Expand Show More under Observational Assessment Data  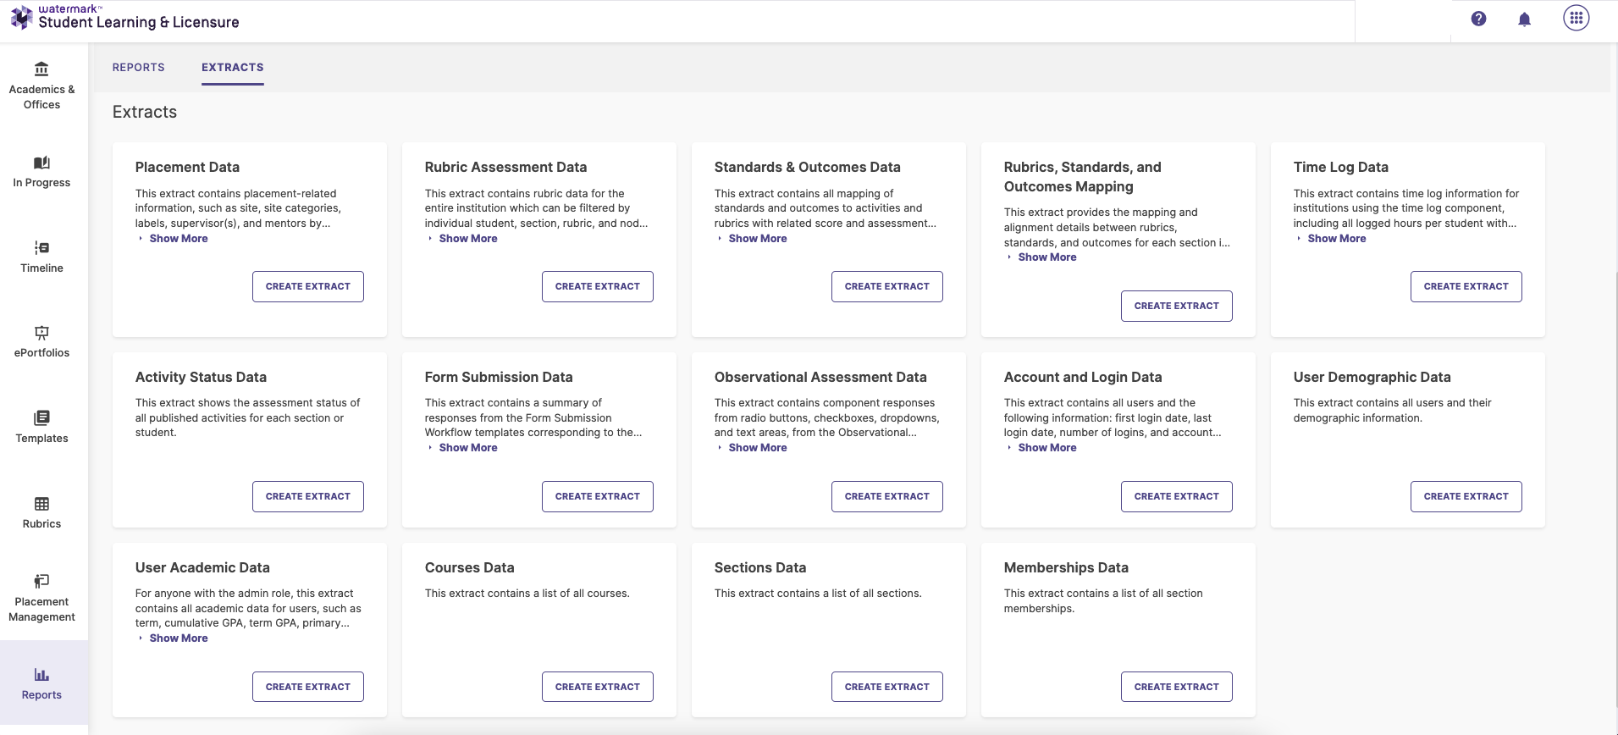(757, 448)
